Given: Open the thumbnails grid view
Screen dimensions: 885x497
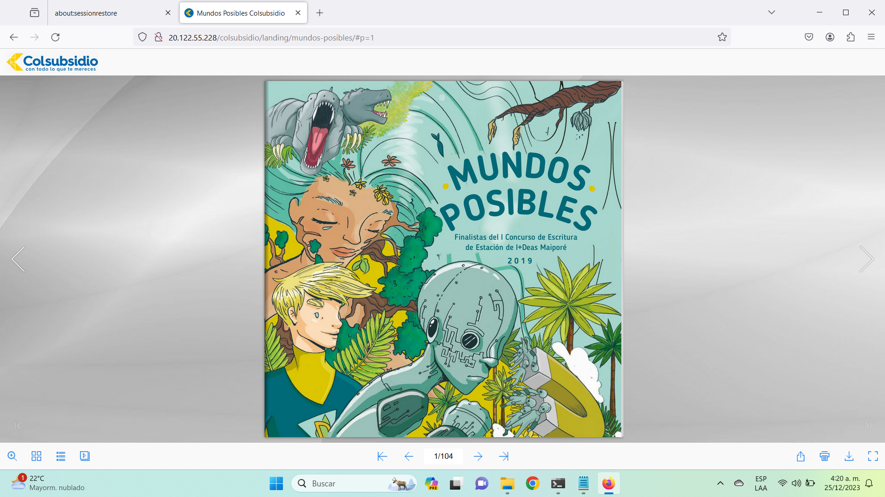Looking at the screenshot, I should tap(36, 456).
